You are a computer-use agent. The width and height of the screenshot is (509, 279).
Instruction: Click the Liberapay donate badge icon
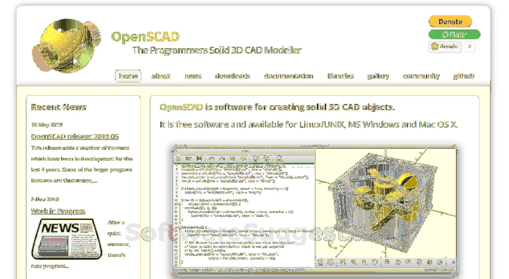coord(445,46)
